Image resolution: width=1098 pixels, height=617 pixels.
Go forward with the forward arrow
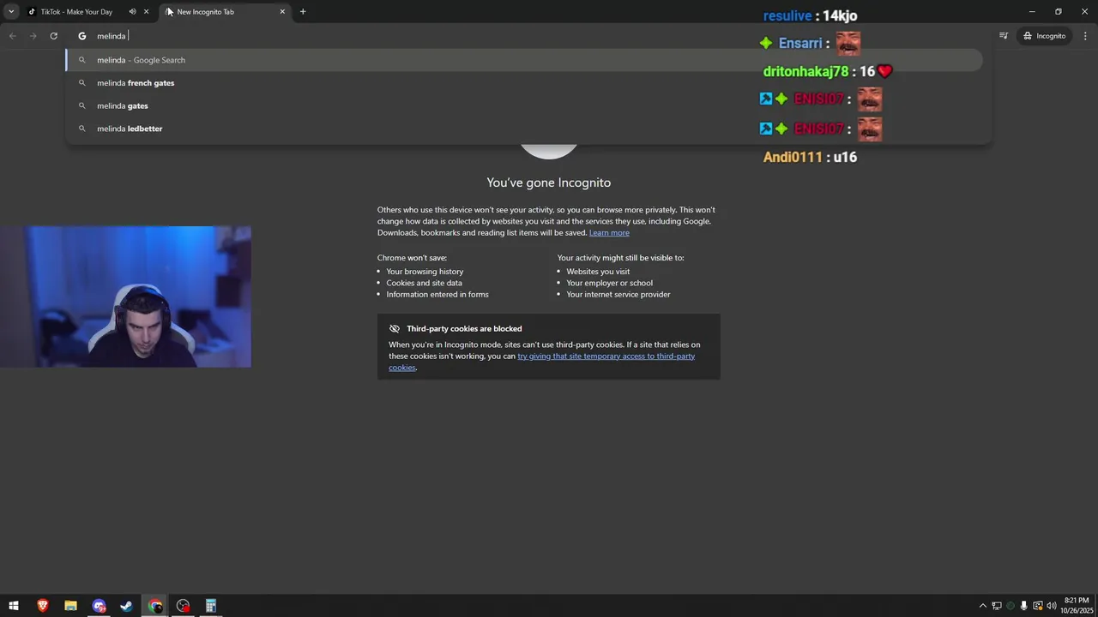tap(33, 36)
